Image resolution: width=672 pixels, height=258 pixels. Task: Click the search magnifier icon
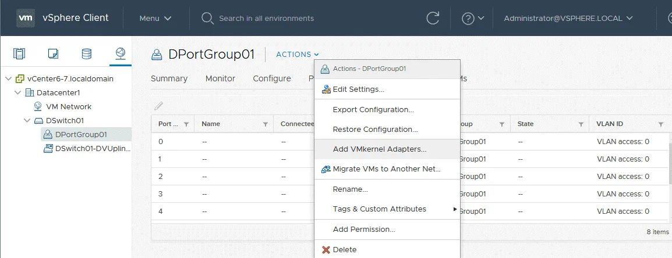click(x=207, y=18)
